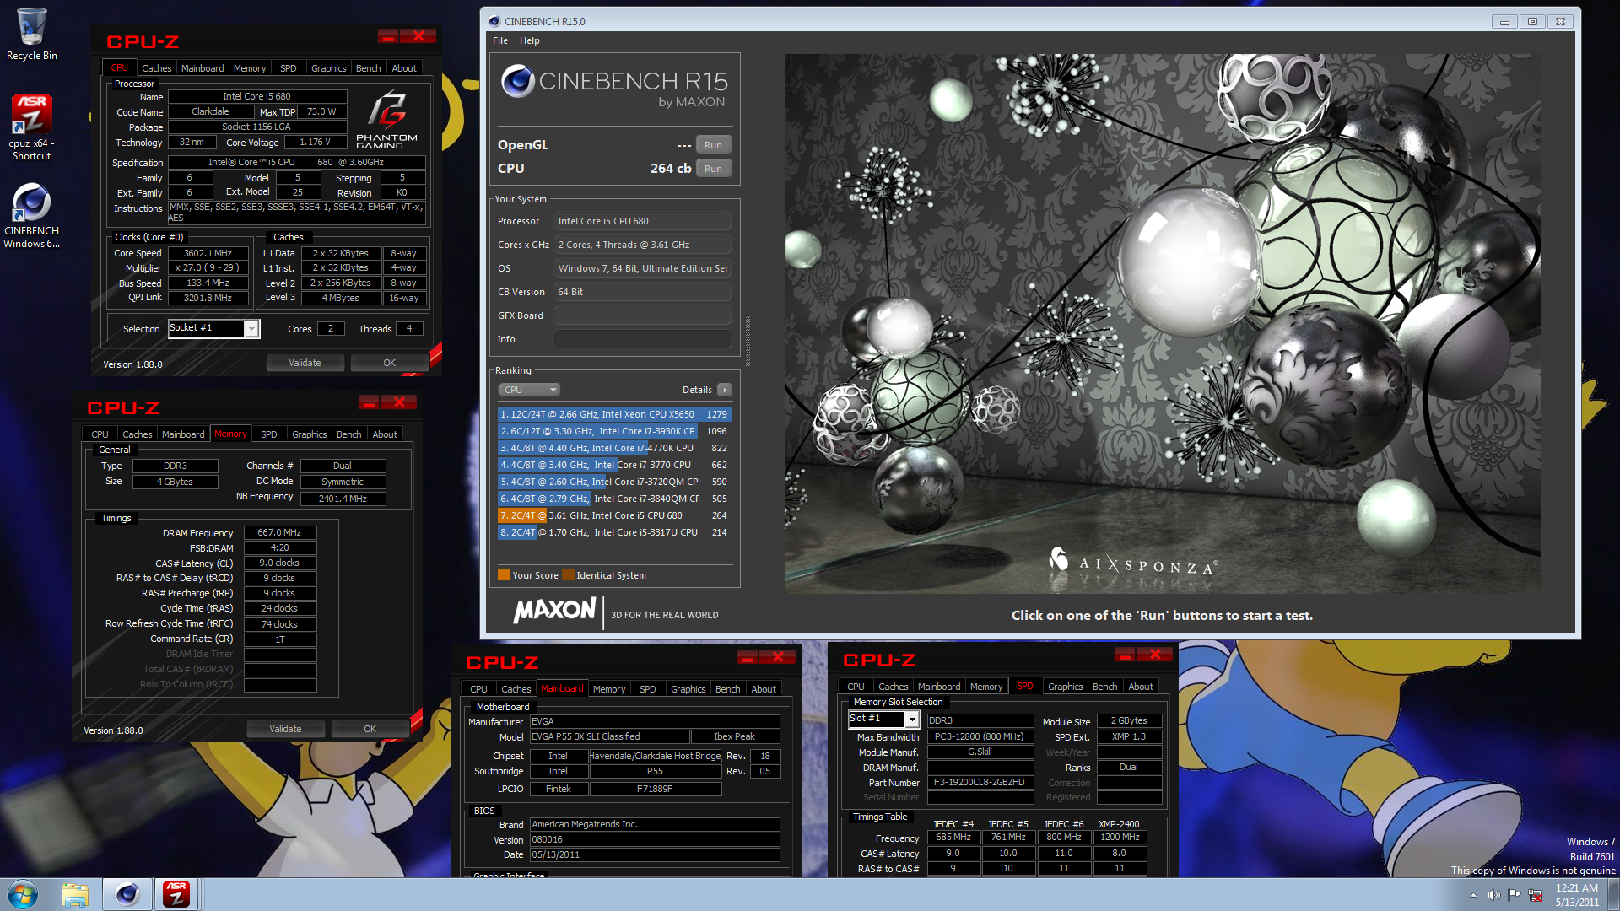Open the cpuz_x64 Shortcut desktop icon
Screen dimensions: 1620x911
tap(31, 127)
